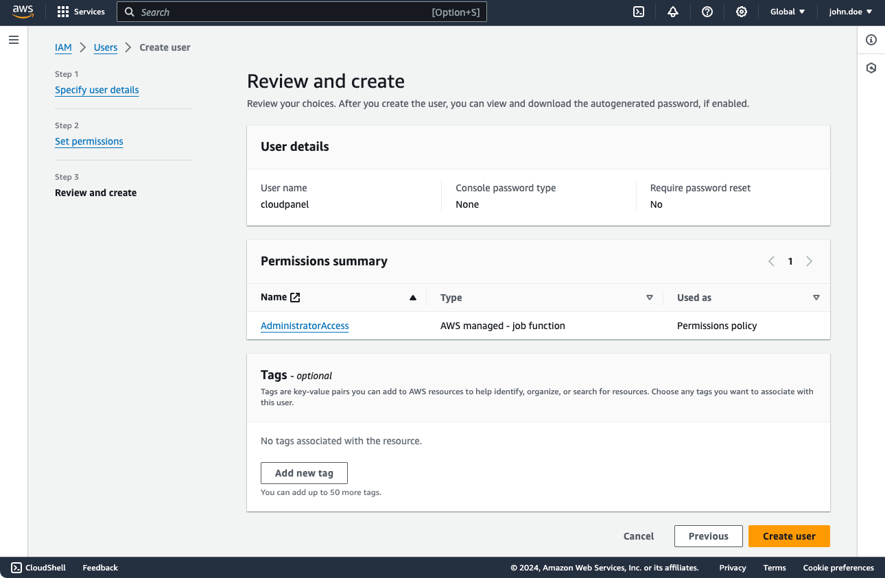This screenshot has width=885, height=578.
Task: Open the AdministratorAccess policy link
Action: pos(305,325)
